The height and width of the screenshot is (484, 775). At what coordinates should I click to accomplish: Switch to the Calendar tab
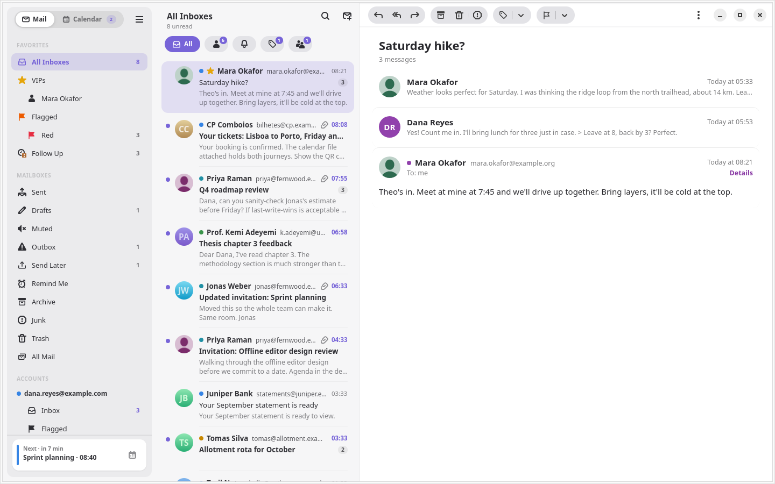pyautogui.click(x=89, y=19)
